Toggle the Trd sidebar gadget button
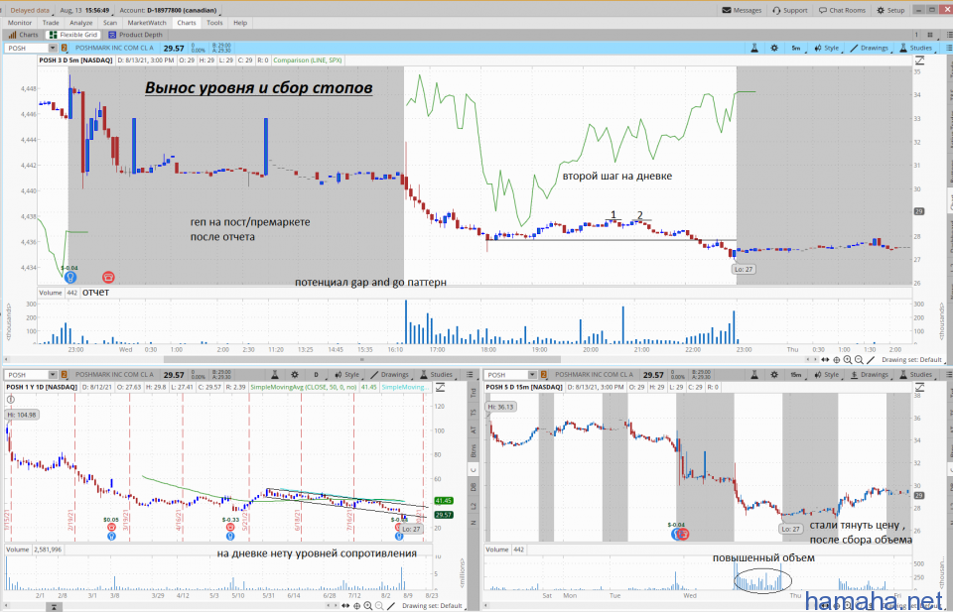This screenshot has width=953, height=612. [x=474, y=394]
